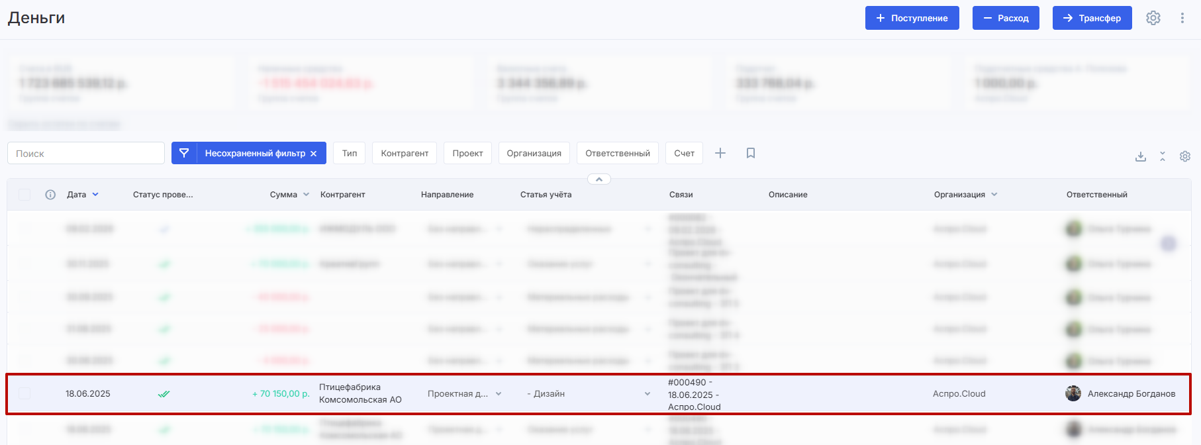Image resolution: width=1201 pixels, height=445 pixels.
Task: Open the Организация filter
Action: [534, 153]
